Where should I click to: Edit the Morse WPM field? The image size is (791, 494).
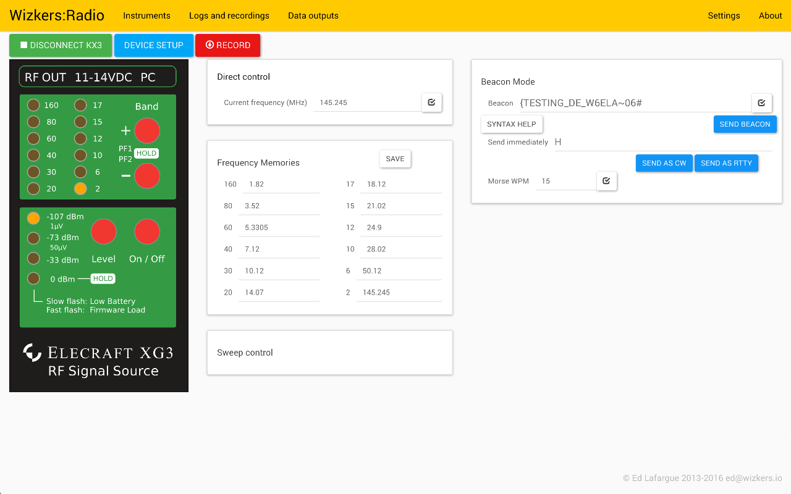565,181
